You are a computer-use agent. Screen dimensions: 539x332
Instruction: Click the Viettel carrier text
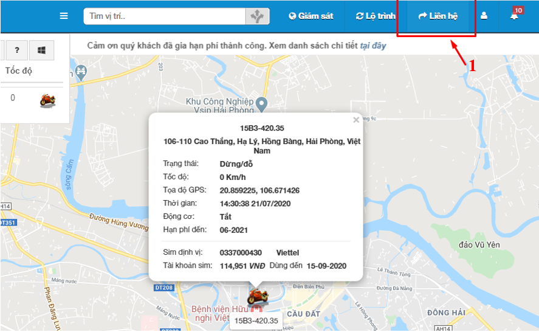pos(287,253)
